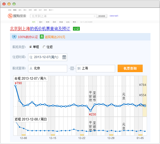Viewport: 160px width, 144px height.
Task: Click the airline association certification badge icon
Action: pyautogui.click(x=14, y=37)
